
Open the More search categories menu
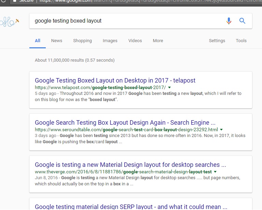(x=158, y=41)
